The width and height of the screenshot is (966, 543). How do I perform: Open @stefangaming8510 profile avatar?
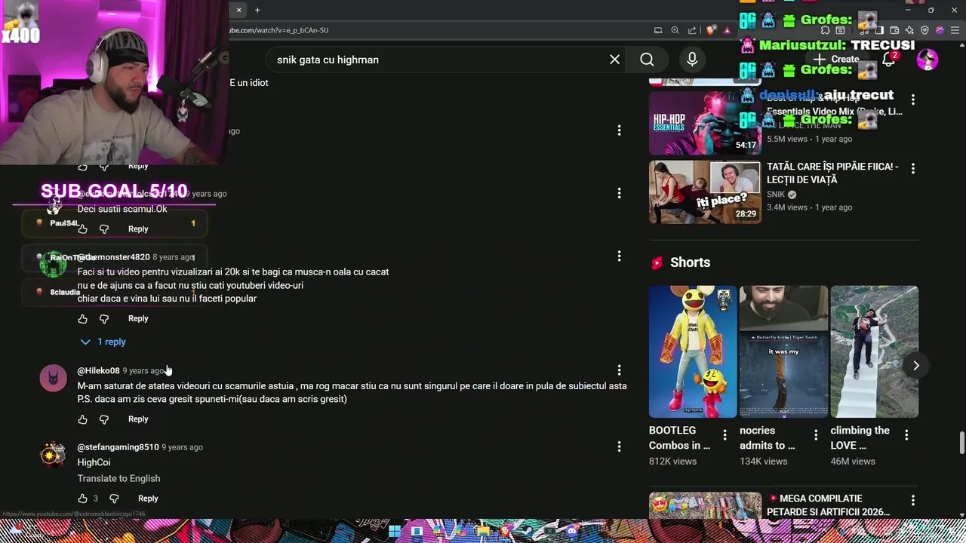coord(53,455)
